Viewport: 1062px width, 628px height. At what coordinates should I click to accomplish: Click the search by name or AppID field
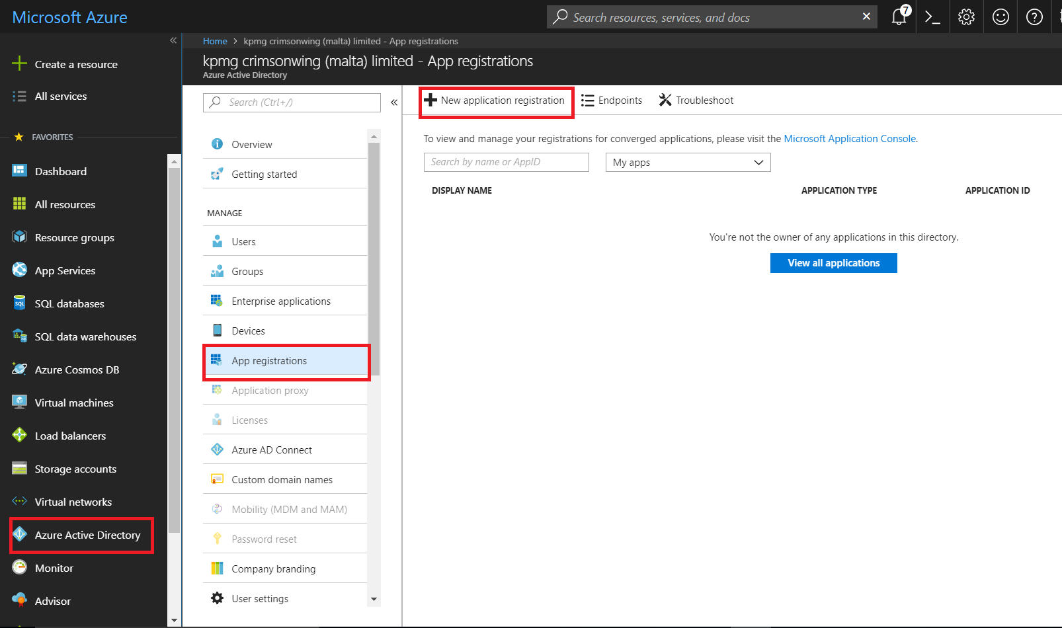click(506, 162)
